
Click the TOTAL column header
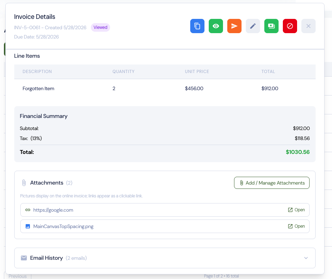pos(268,72)
